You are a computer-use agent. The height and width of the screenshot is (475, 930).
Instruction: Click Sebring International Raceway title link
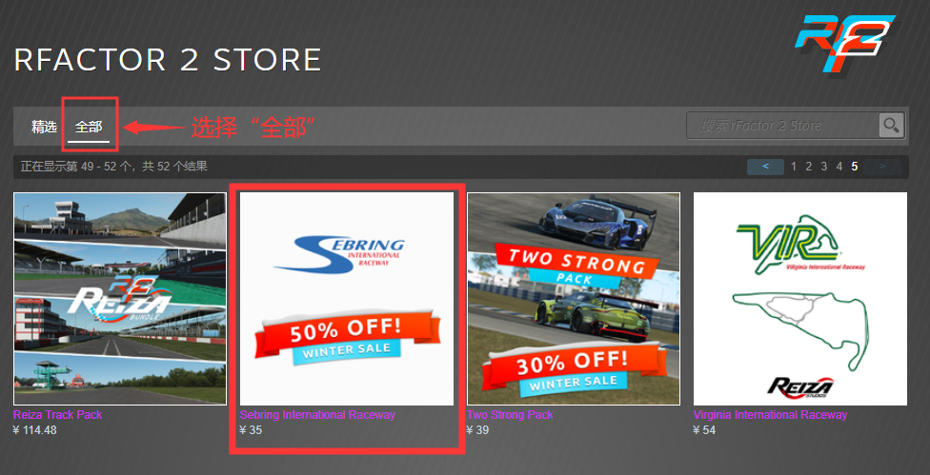(317, 415)
